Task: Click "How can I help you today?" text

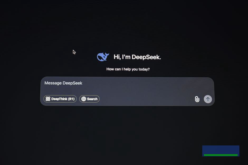Action: (128, 69)
